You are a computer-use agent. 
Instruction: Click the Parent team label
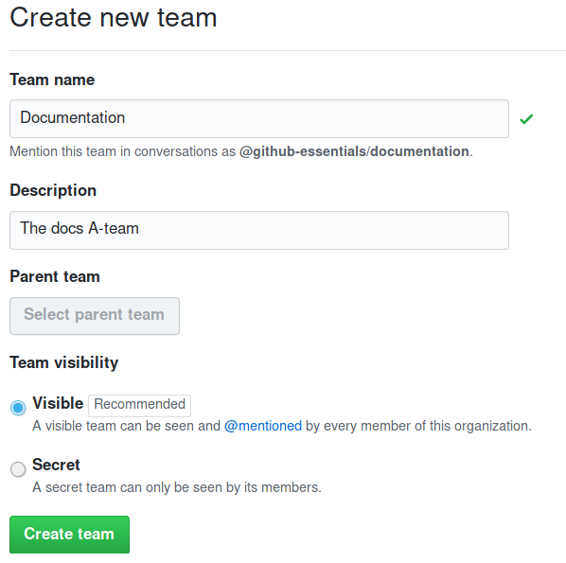point(55,277)
